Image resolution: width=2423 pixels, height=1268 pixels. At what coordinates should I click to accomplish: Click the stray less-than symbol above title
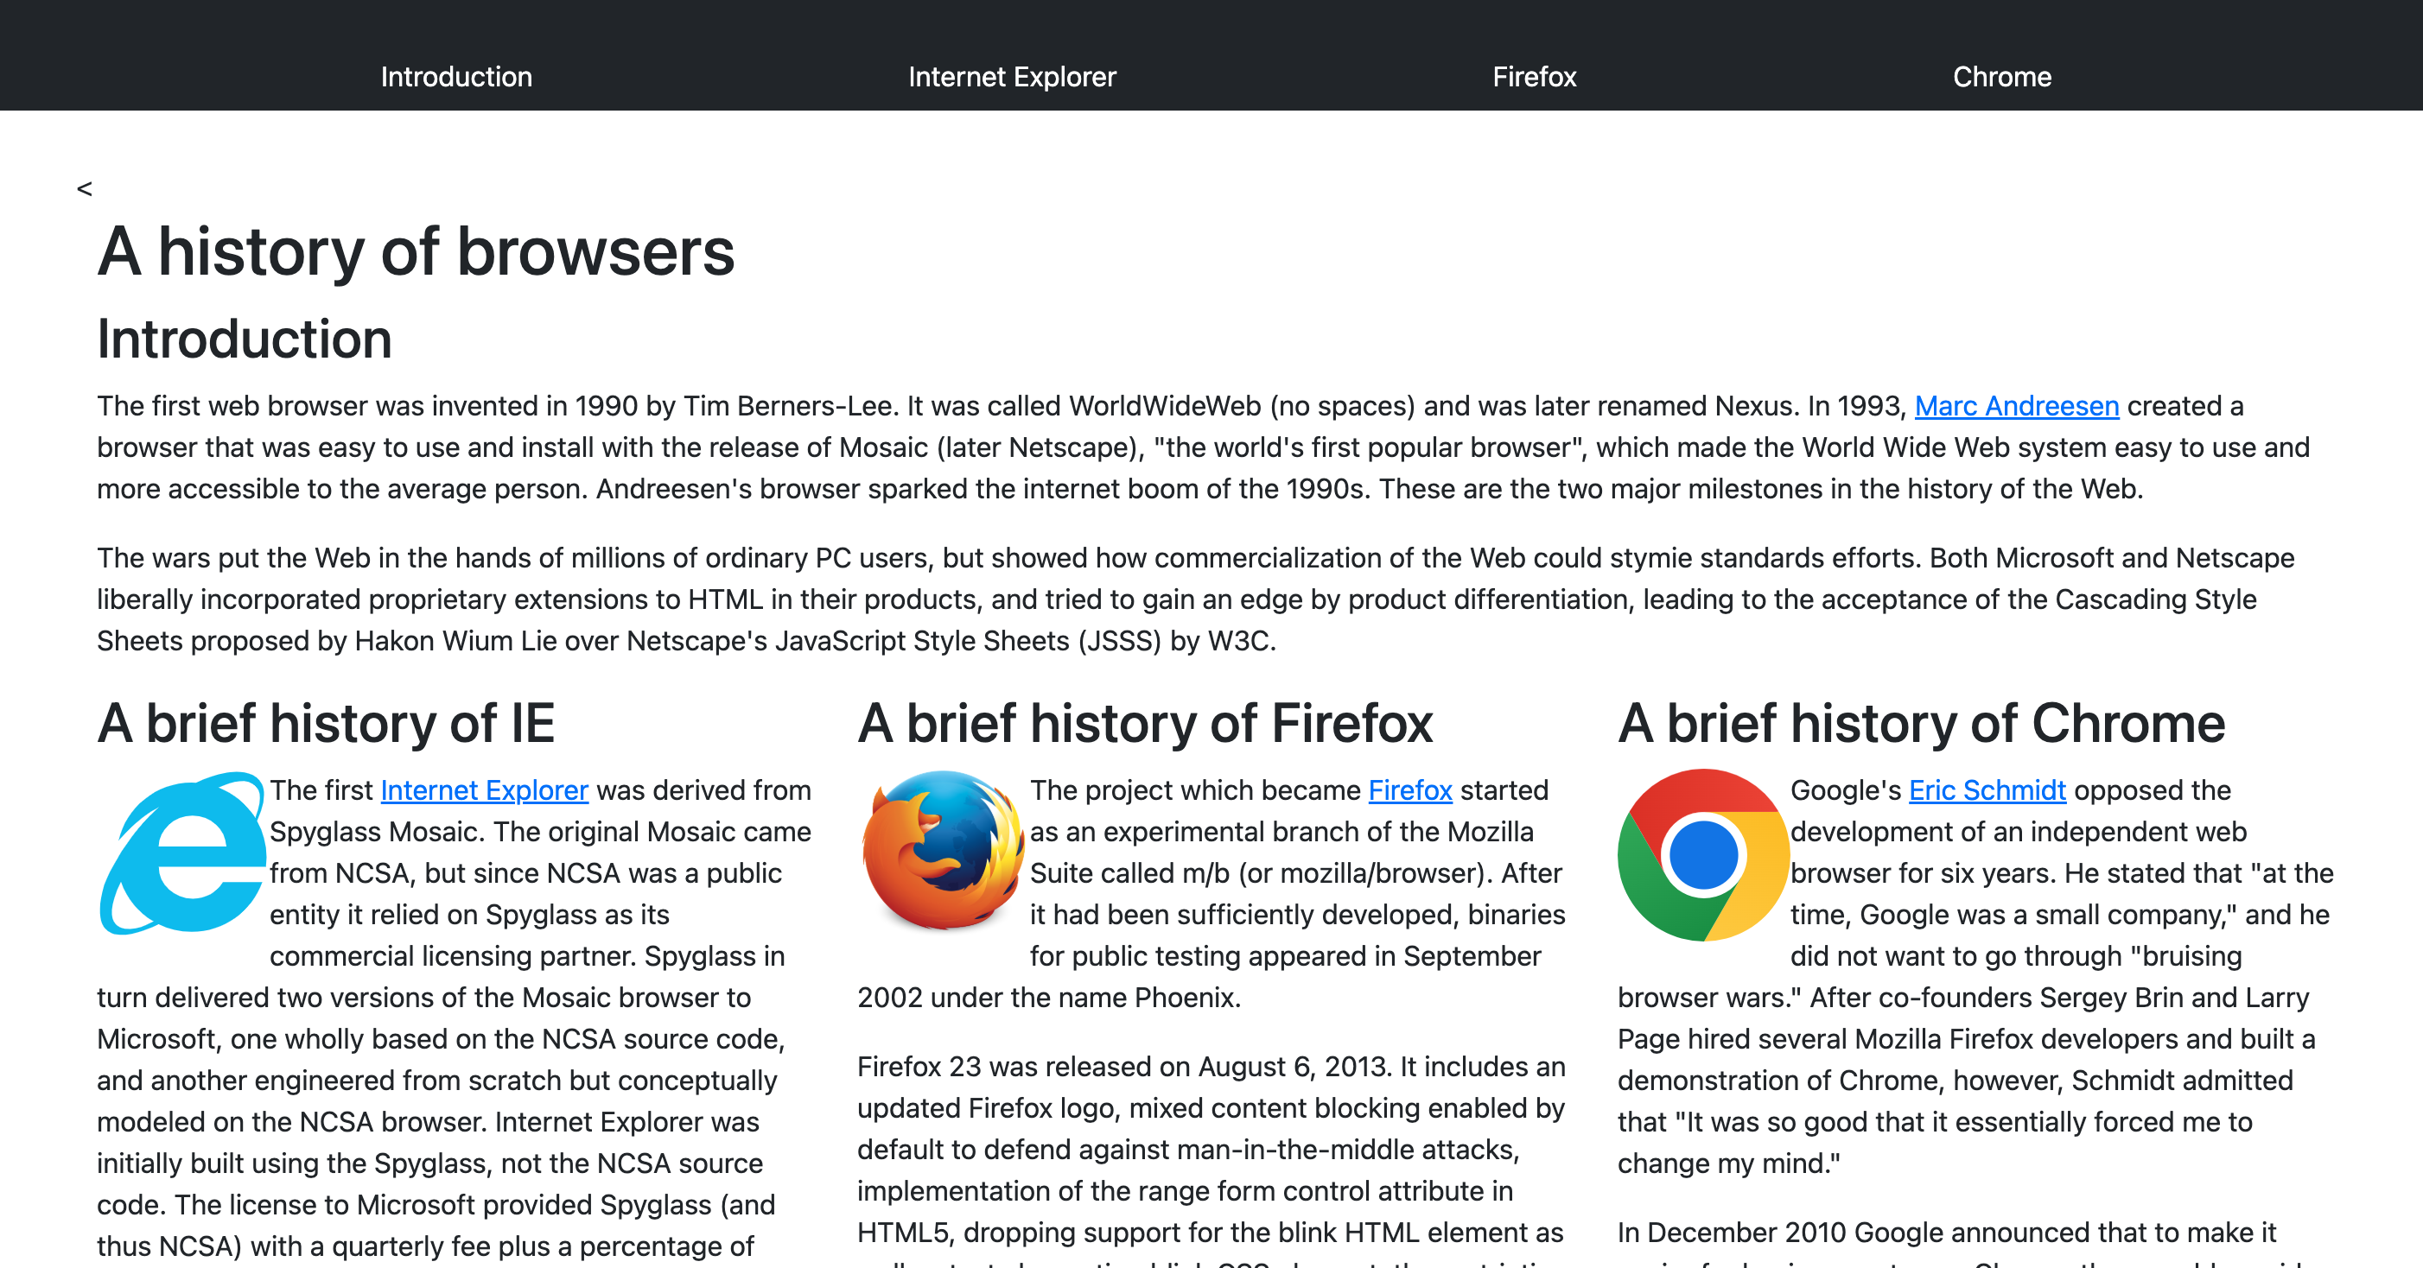(85, 189)
